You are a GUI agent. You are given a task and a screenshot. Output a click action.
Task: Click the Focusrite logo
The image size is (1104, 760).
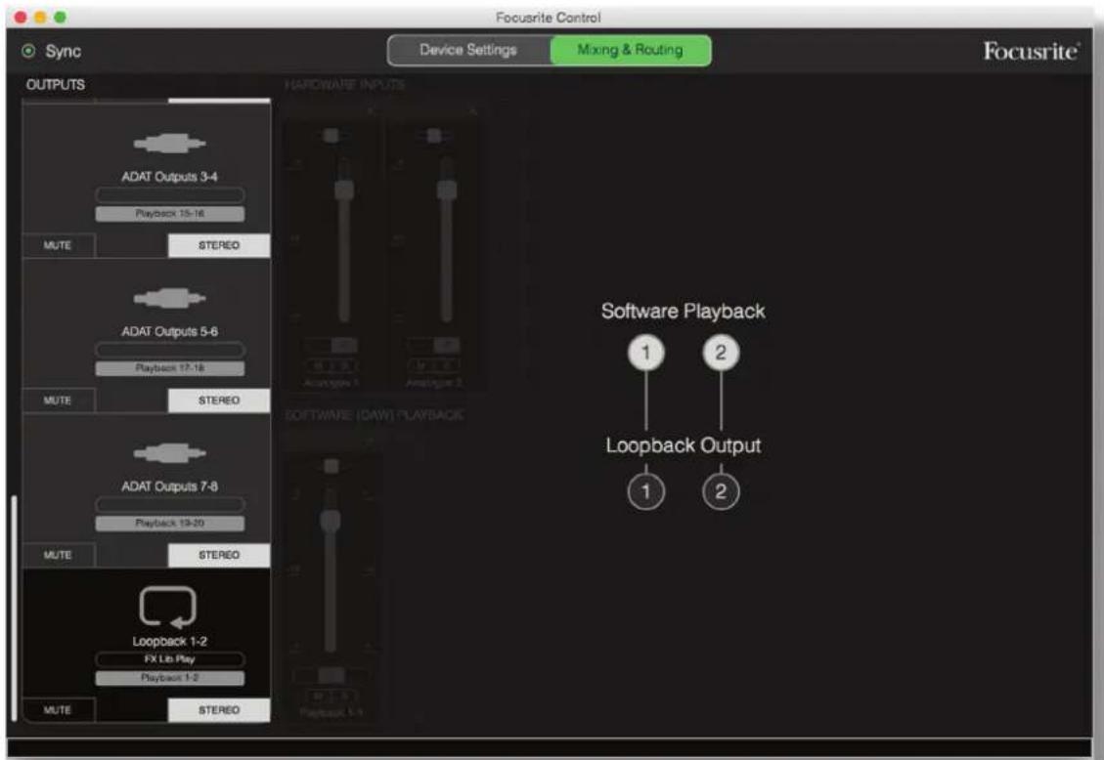click(1031, 52)
